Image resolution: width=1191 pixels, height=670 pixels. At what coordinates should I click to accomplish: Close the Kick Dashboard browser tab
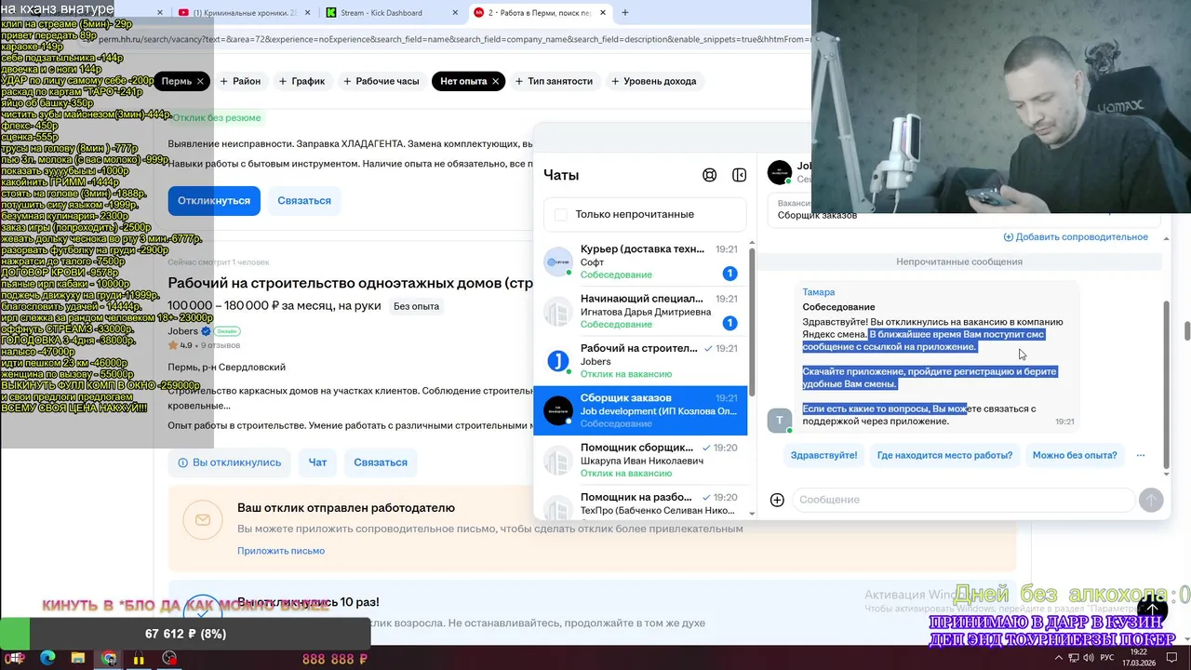(x=454, y=13)
